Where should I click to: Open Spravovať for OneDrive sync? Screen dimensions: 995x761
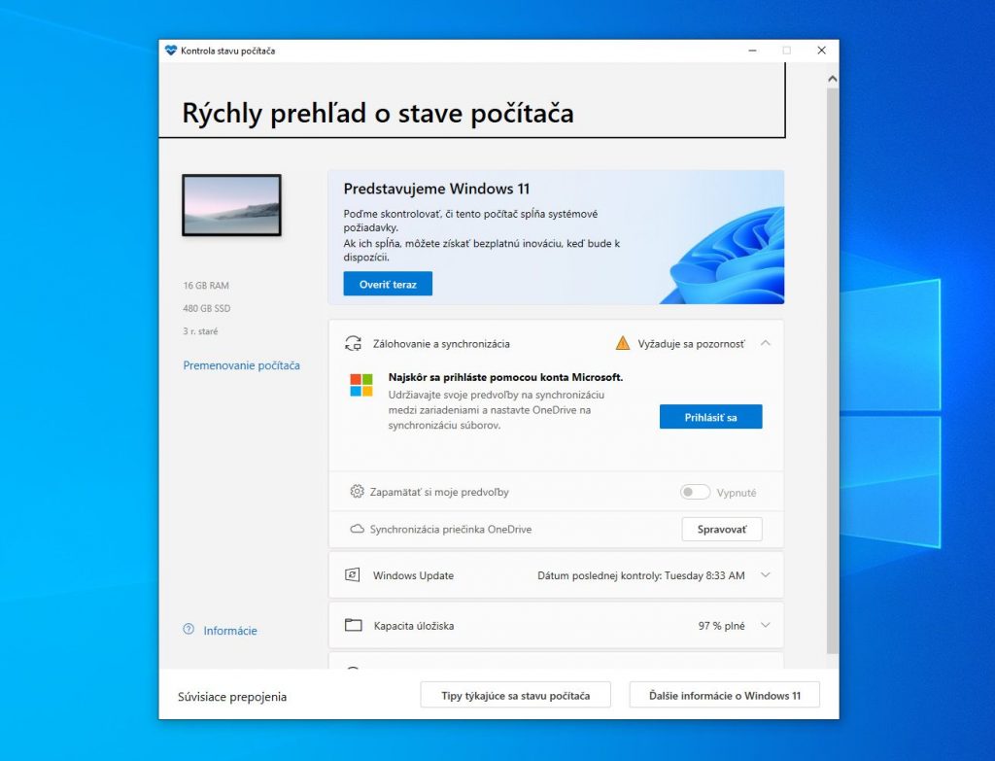(x=722, y=530)
